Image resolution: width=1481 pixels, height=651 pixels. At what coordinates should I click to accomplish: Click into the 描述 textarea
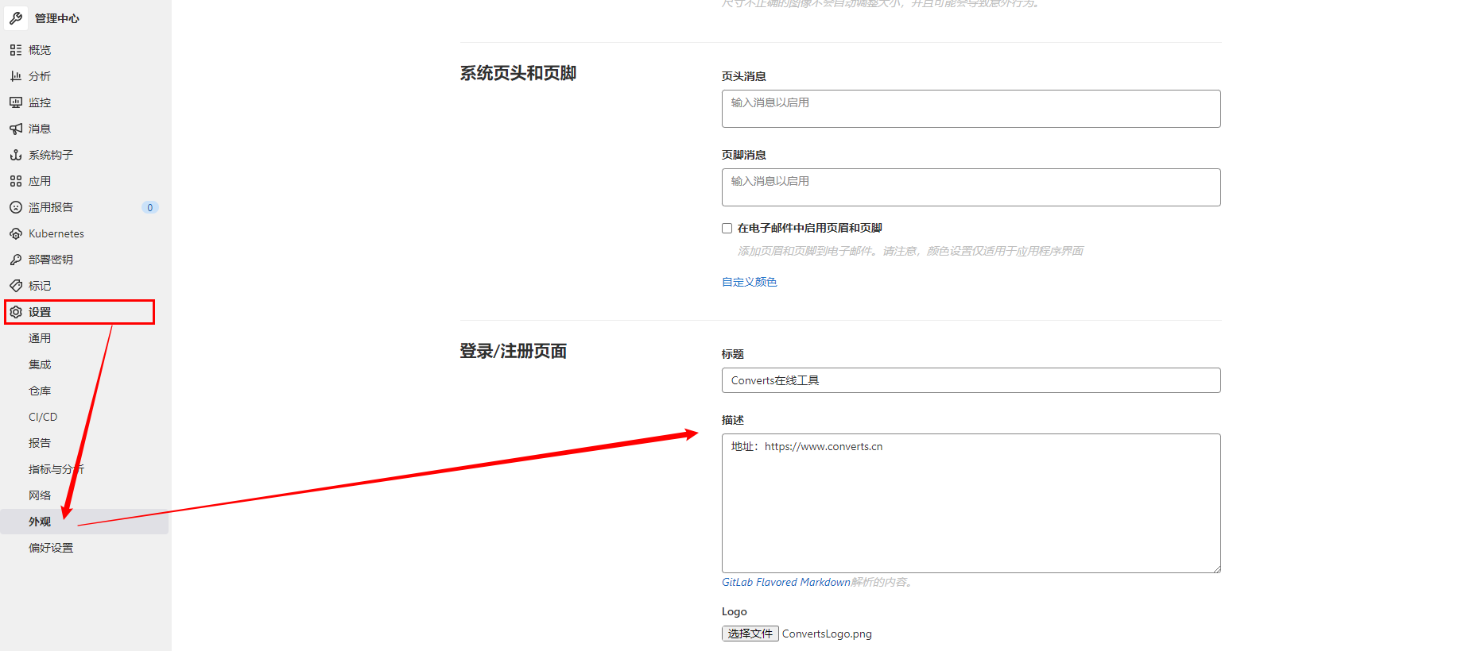click(971, 503)
